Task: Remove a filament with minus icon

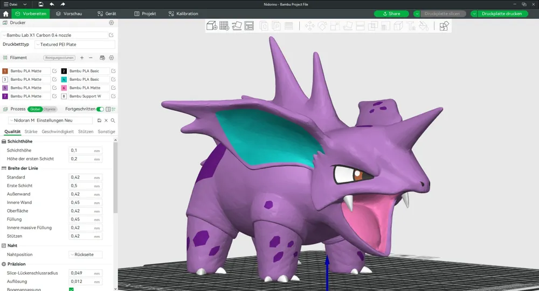Action: [91, 58]
